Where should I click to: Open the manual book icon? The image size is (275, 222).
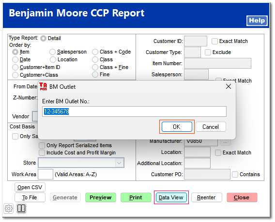21,208
